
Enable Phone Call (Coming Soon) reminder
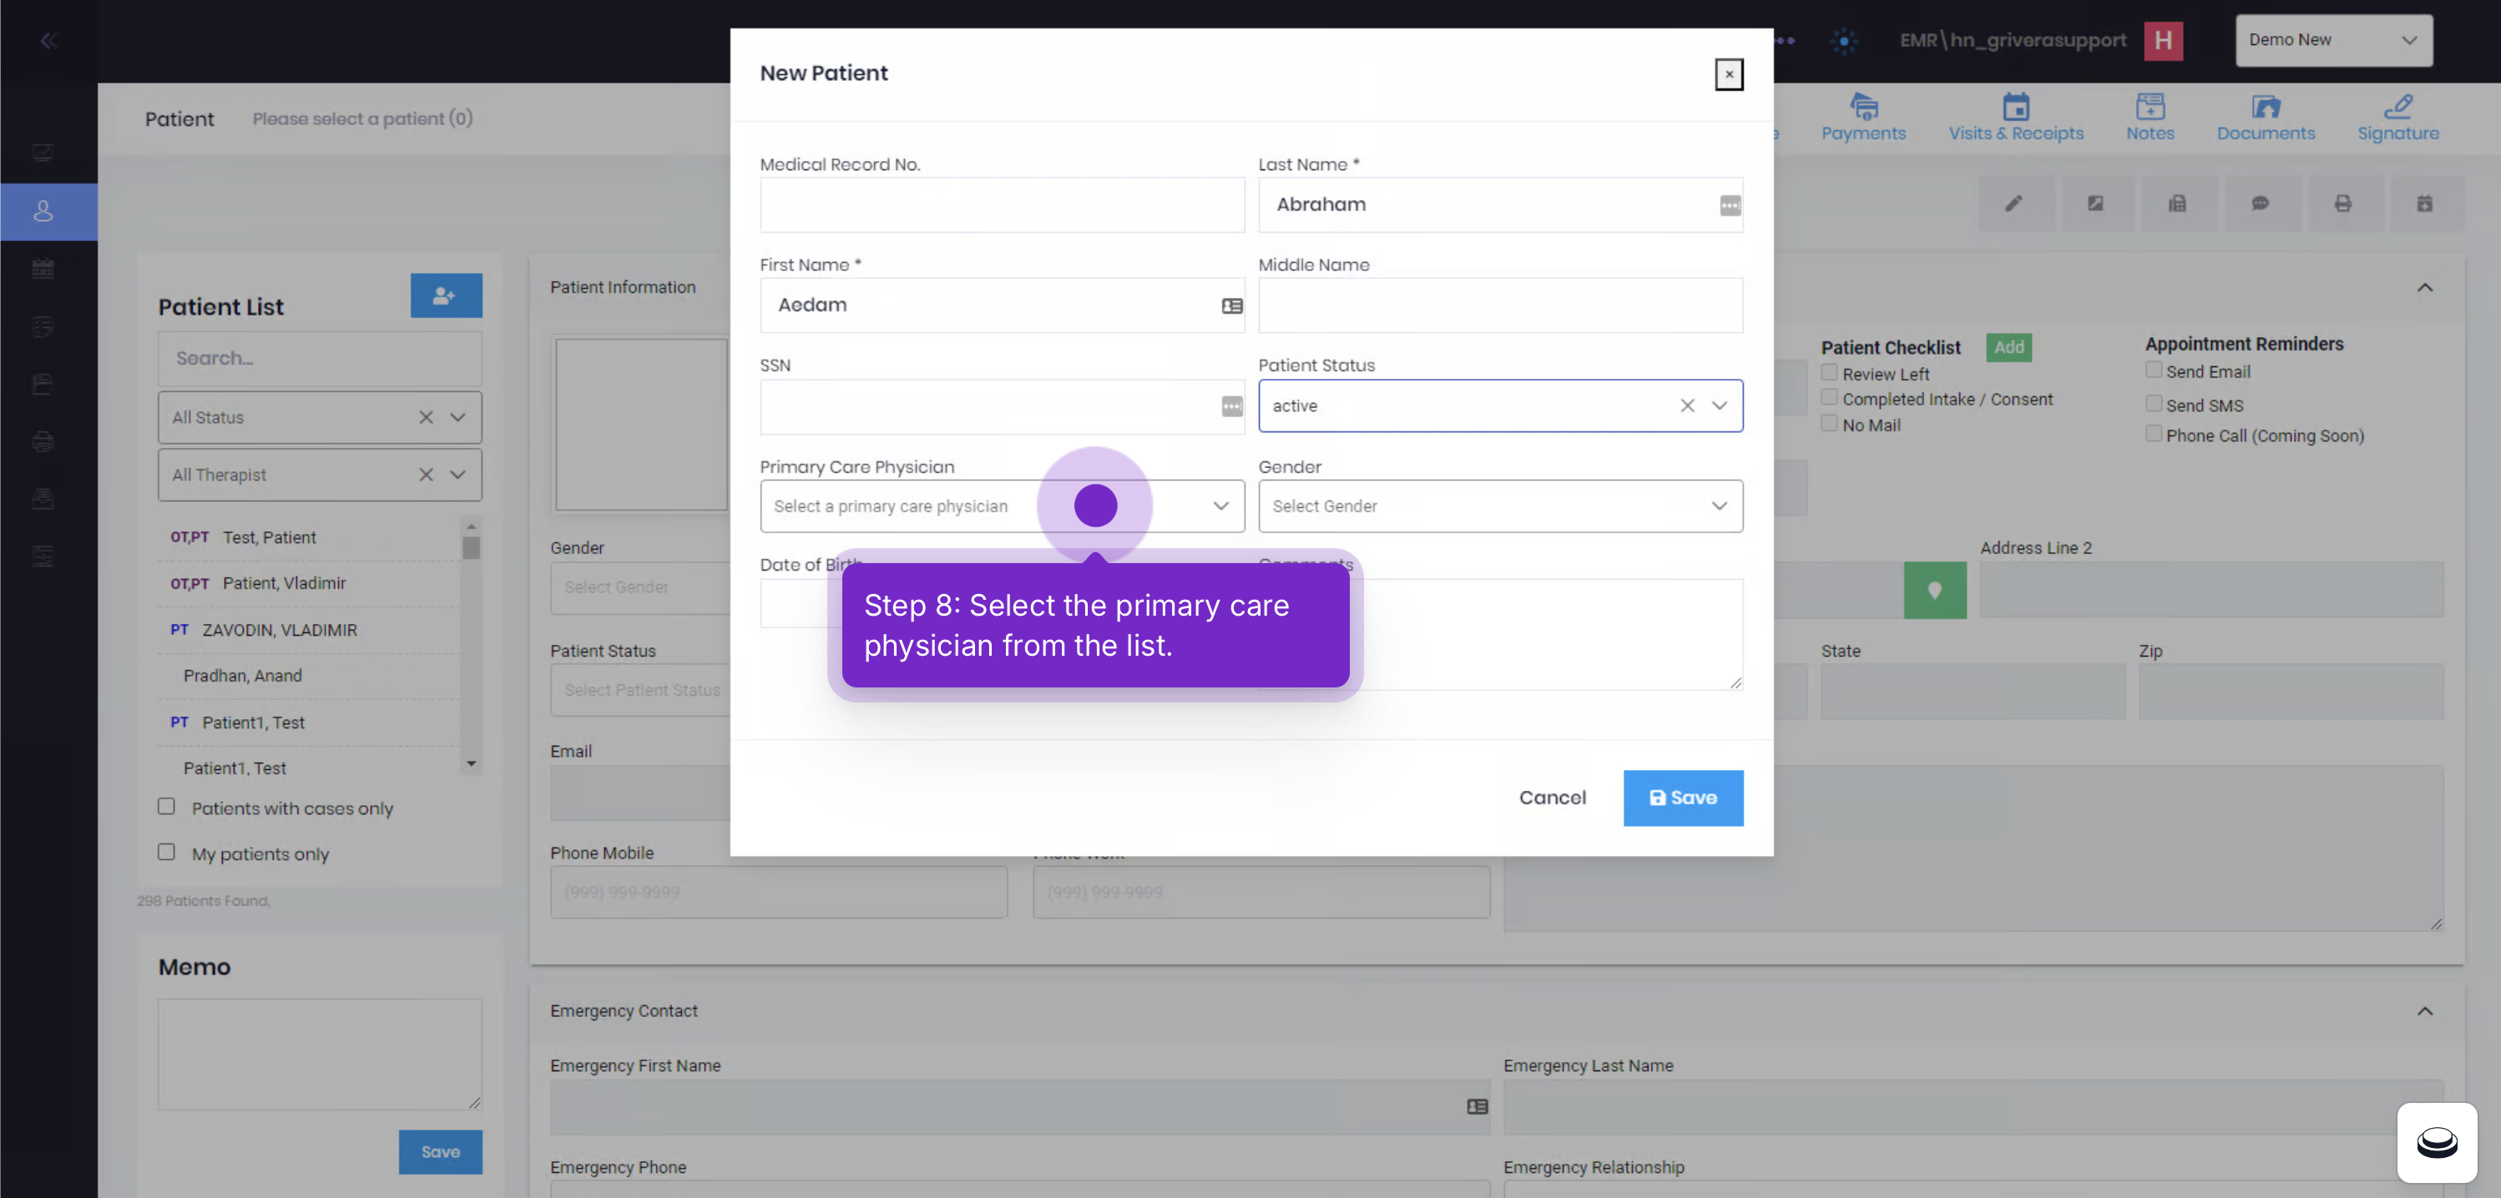pos(2154,434)
